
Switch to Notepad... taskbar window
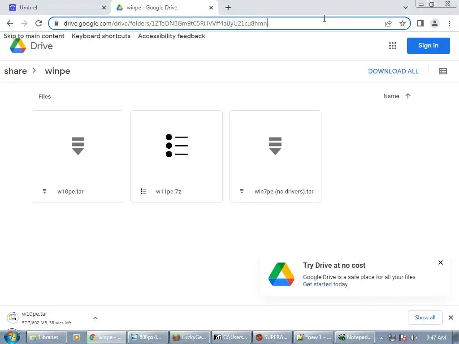pos(355,337)
